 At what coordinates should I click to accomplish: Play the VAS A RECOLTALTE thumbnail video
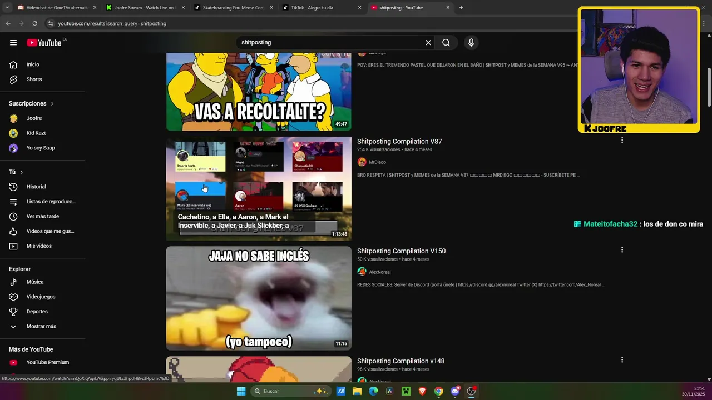(x=259, y=92)
